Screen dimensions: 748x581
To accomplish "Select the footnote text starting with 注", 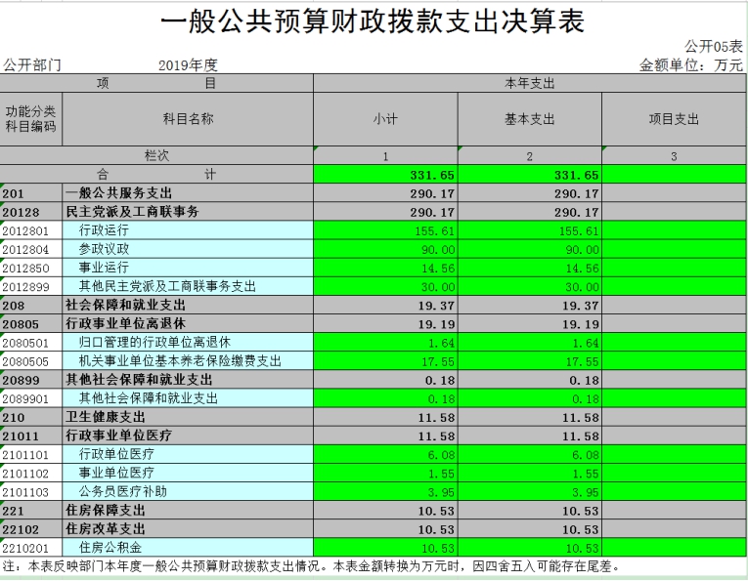I will click(313, 566).
